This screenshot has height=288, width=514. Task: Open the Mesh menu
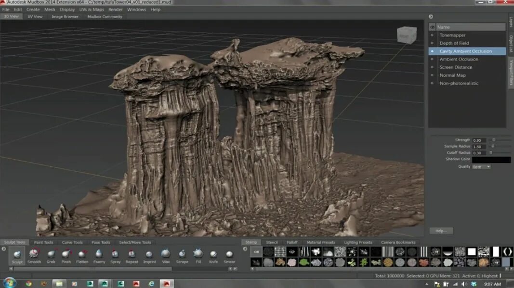click(x=50, y=9)
